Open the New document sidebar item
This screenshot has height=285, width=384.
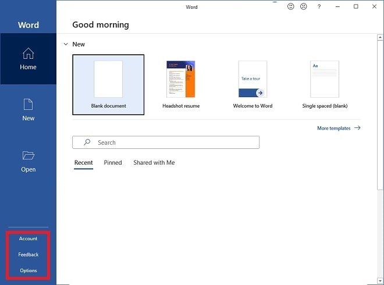(x=28, y=110)
